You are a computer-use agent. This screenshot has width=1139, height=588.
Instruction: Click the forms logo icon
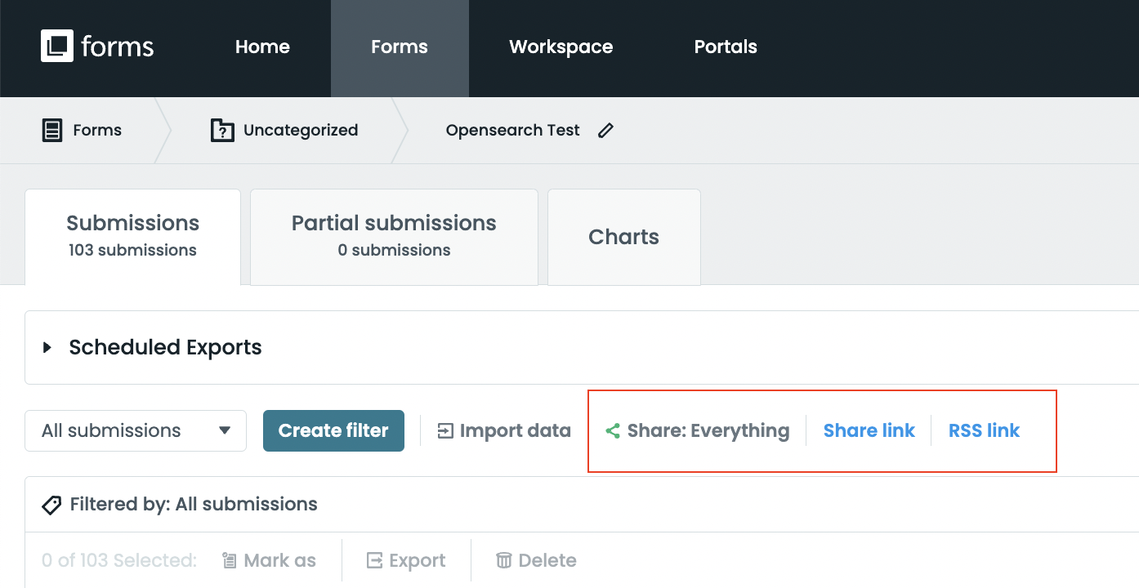coord(57,47)
